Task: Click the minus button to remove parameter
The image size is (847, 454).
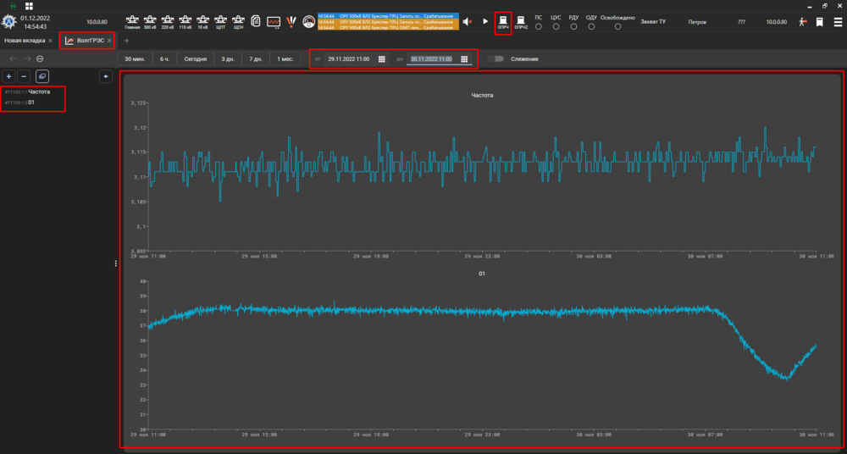Action: tap(23, 76)
